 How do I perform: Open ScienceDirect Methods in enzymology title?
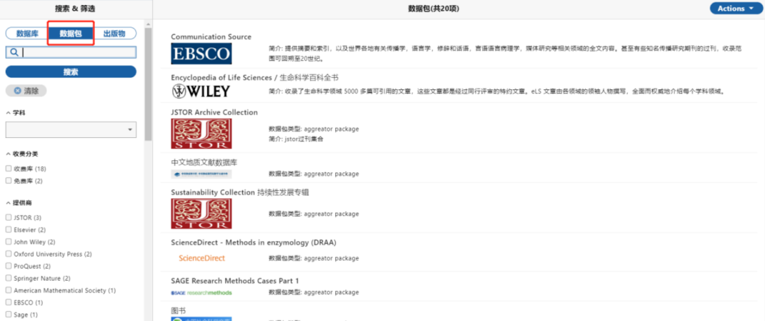(254, 243)
